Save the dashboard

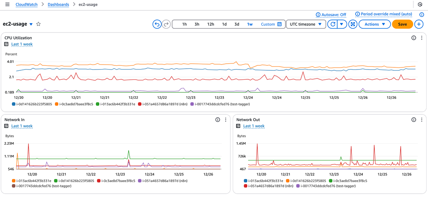pos(402,24)
